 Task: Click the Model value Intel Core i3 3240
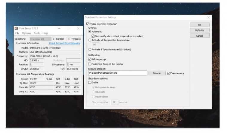click(55, 48)
